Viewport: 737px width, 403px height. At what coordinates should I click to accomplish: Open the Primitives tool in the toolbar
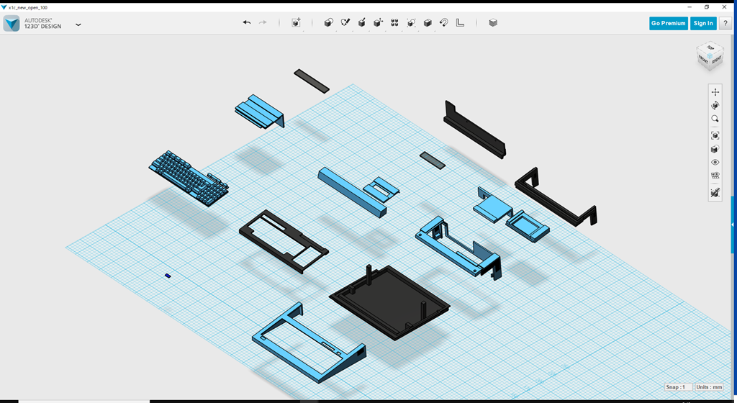(328, 23)
